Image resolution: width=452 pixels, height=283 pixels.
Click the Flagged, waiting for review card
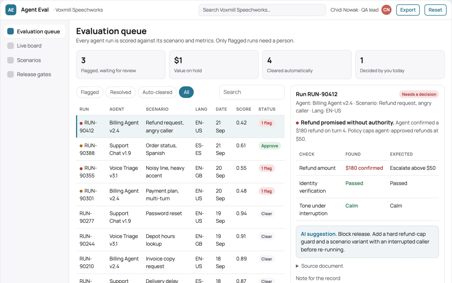(x=121, y=65)
